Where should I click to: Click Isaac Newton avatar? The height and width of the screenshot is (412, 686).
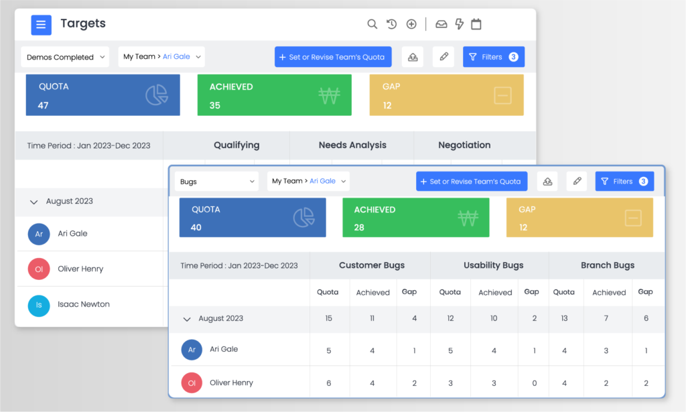pyautogui.click(x=39, y=305)
